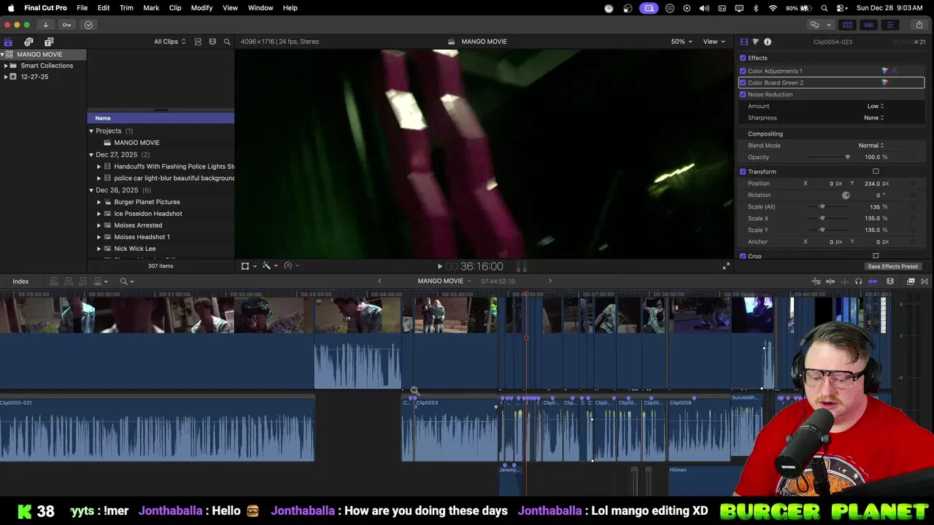
Task: Connect clip to primary storyline icon
Action: pos(55,281)
